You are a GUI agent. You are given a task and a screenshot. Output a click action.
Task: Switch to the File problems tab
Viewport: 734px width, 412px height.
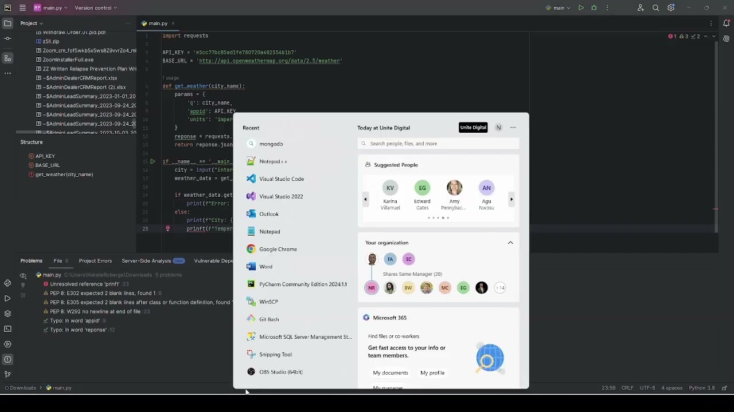coord(61,261)
